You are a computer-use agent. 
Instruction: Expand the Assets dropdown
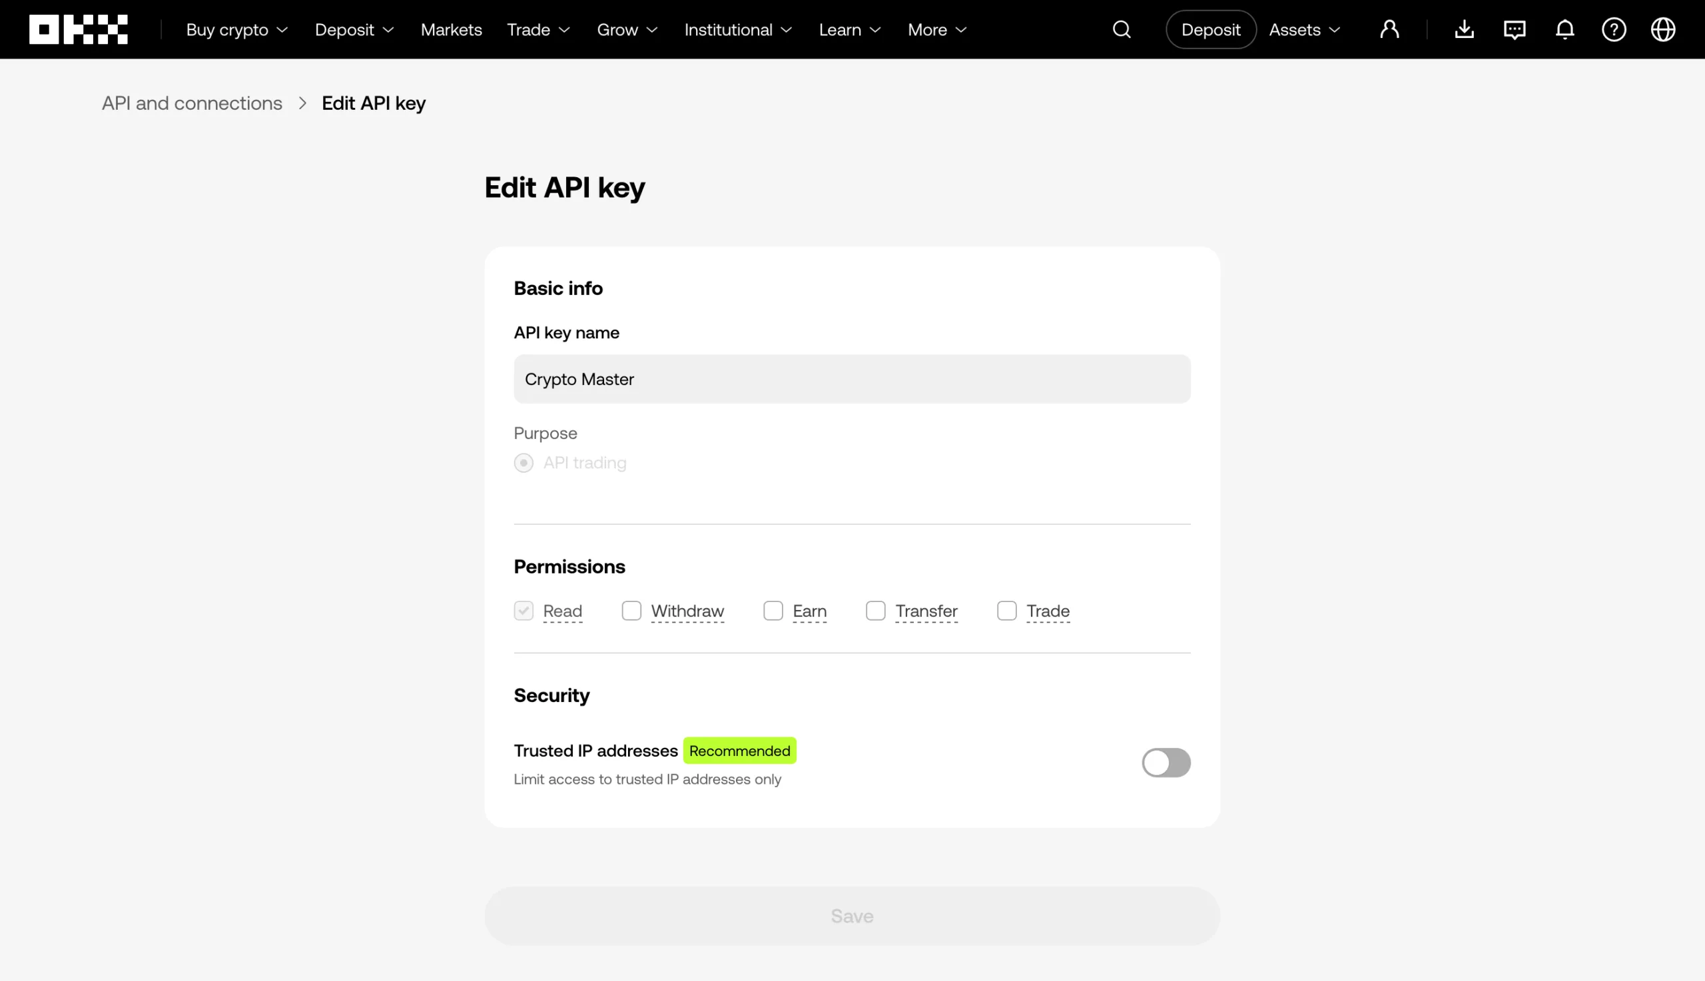(1305, 30)
